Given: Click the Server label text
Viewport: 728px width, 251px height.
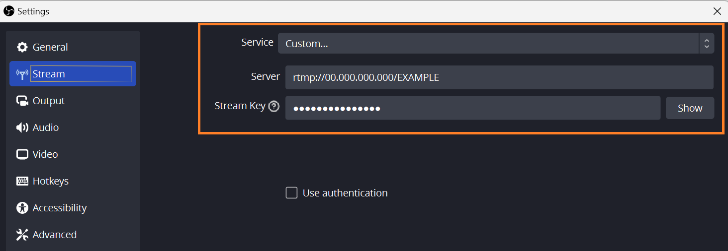Looking at the screenshot, I should coord(266,76).
